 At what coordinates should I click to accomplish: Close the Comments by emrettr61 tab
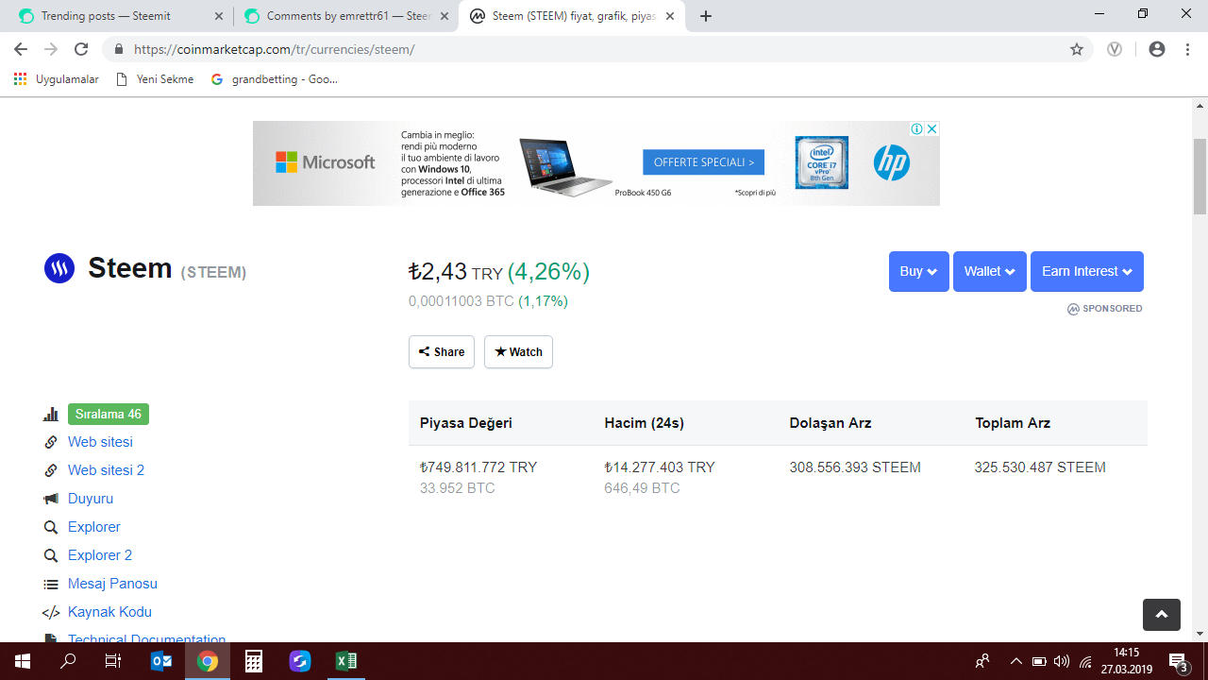[445, 16]
